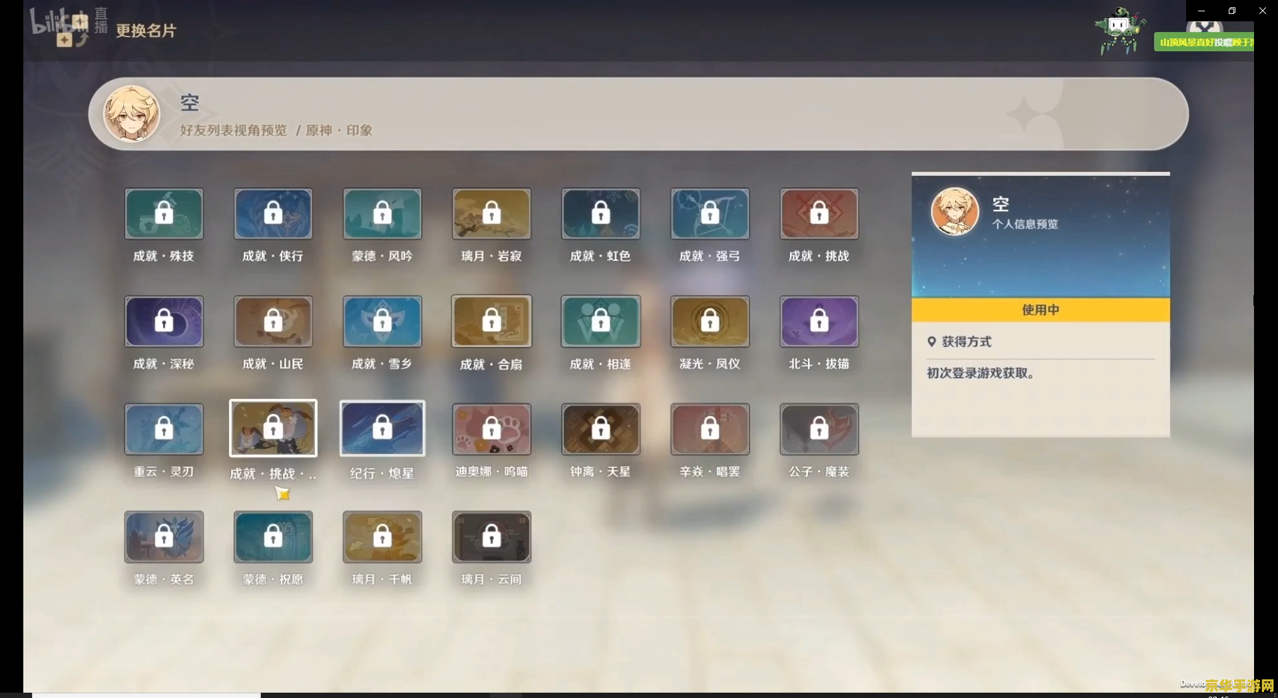Click the 个人信息预览 label
The height and width of the screenshot is (698, 1278).
pyautogui.click(x=1025, y=224)
